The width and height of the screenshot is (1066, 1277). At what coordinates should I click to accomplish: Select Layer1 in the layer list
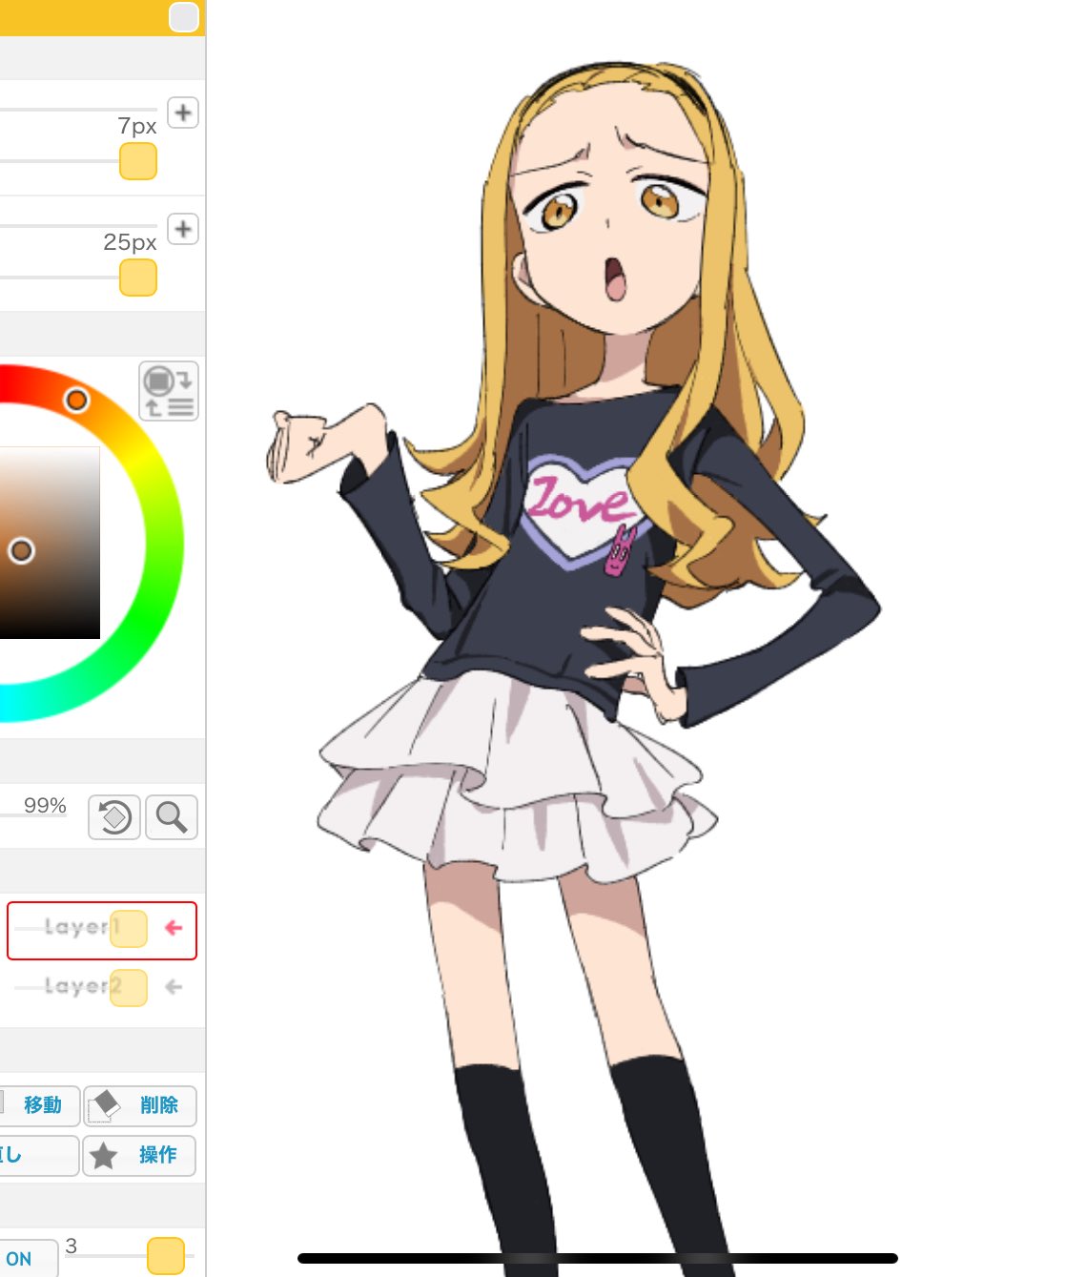pyautogui.click(x=102, y=930)
